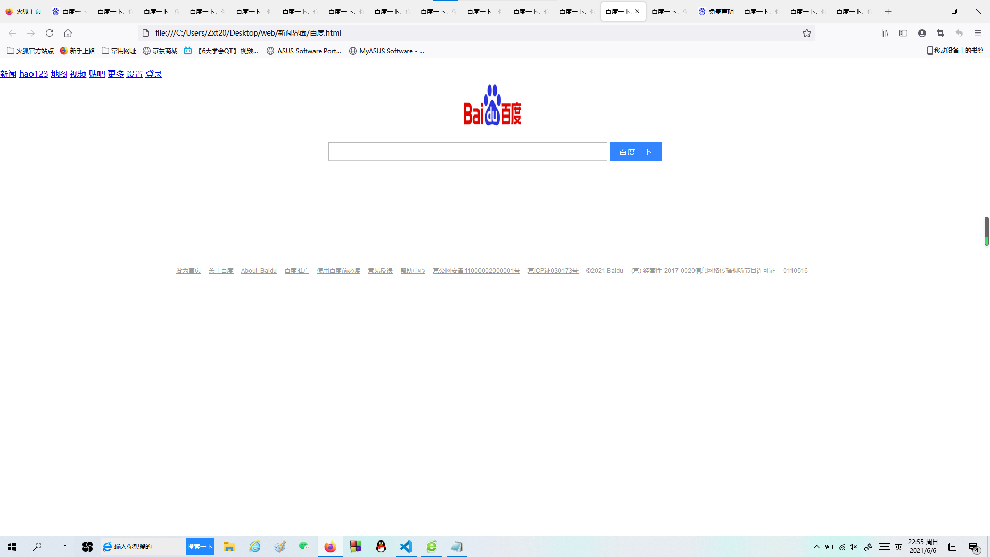The height and width of the screenshot is (557, 990).
Task: Open 常用网址 bookmark folder
Action: [119, 51]
